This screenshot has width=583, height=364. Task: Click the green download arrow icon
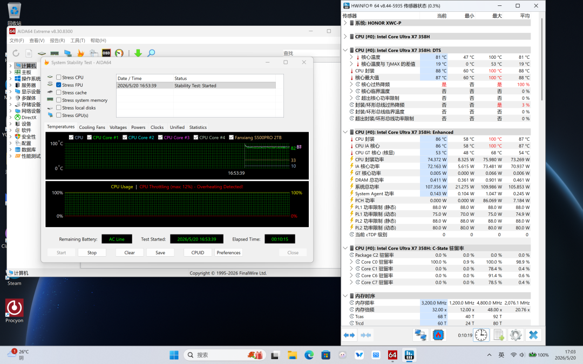pyautogui.click(x=138, y=53)
